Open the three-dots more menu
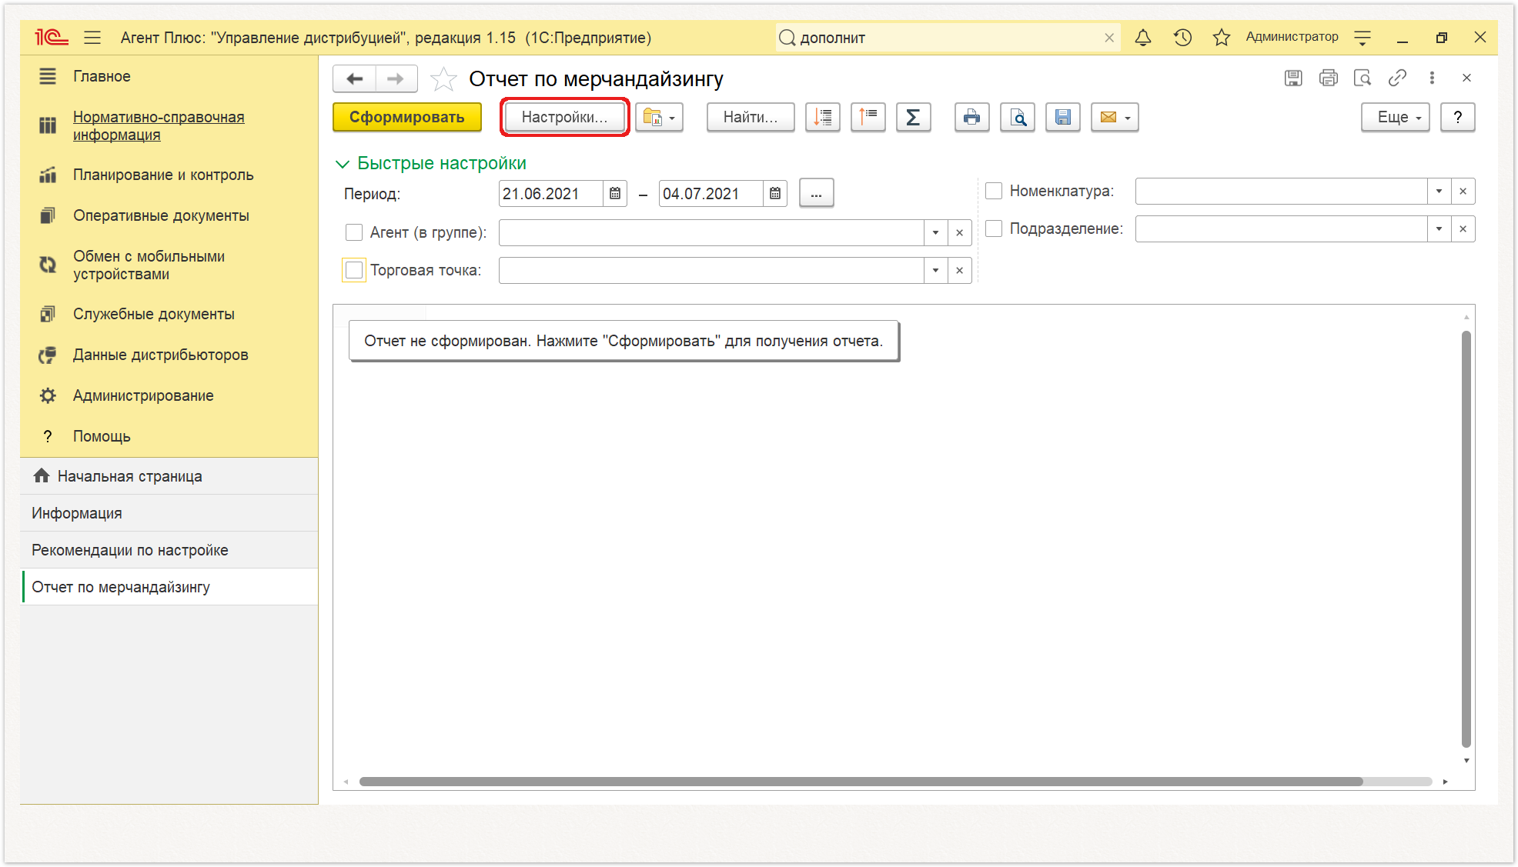Viewport: 1518px width, 867px height. (x=1432, y=78)
